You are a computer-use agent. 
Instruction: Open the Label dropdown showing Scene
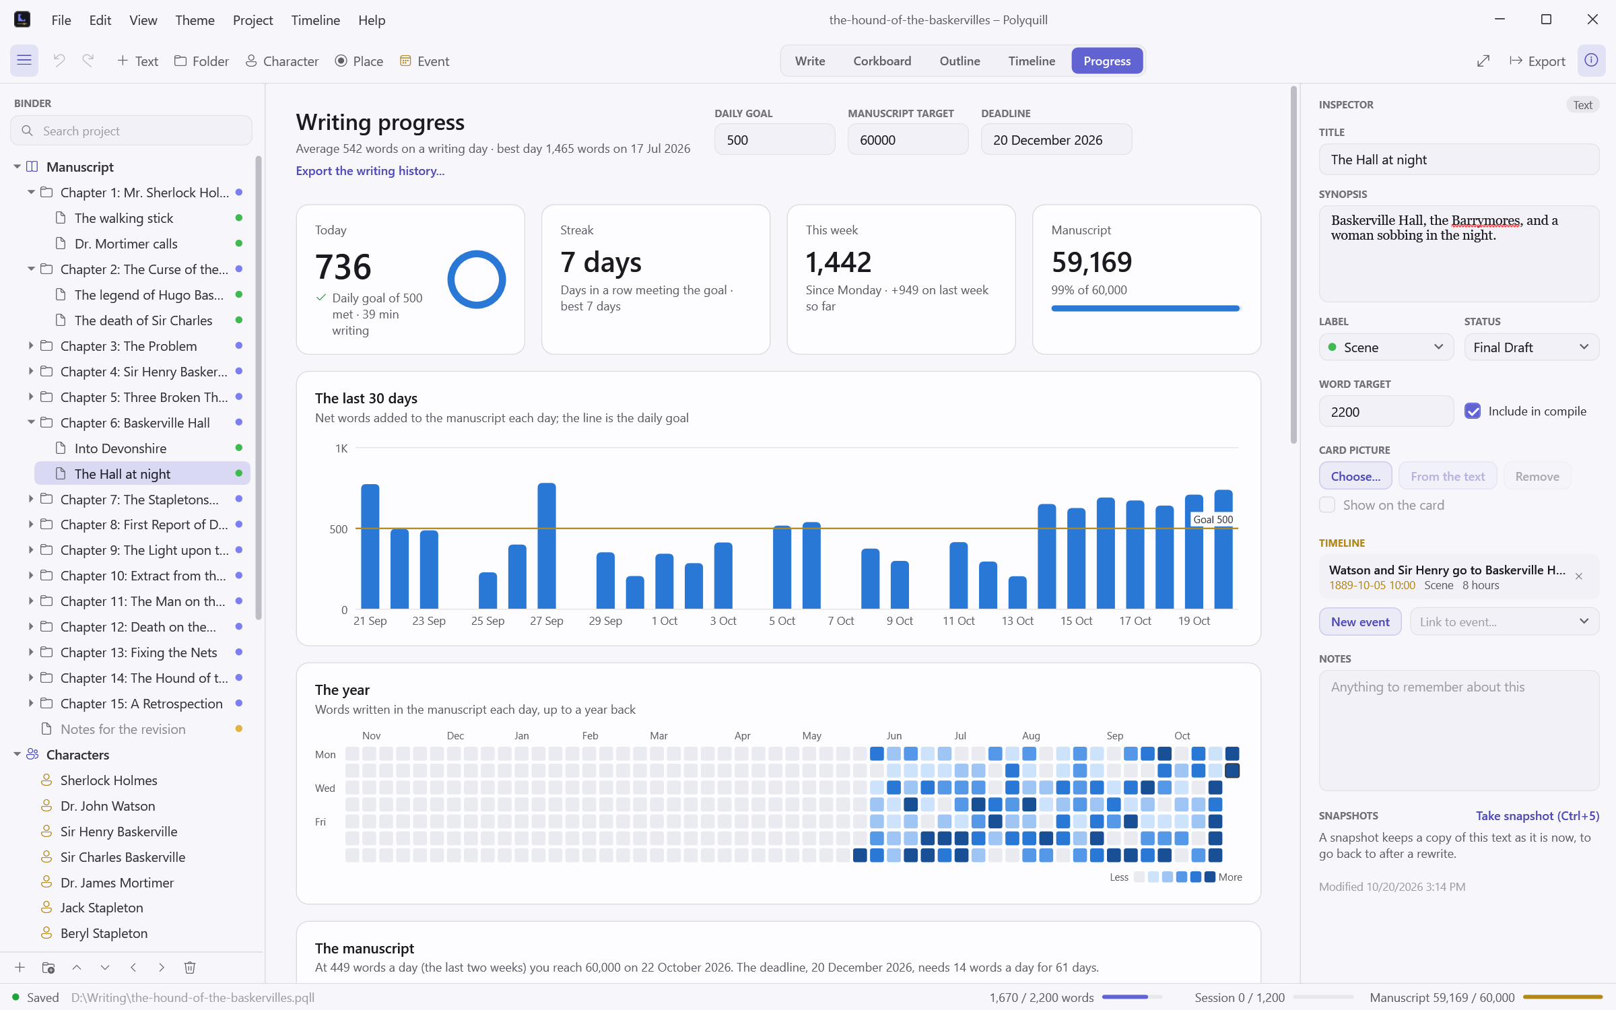pyautogui.click(x=1386, y=347)
